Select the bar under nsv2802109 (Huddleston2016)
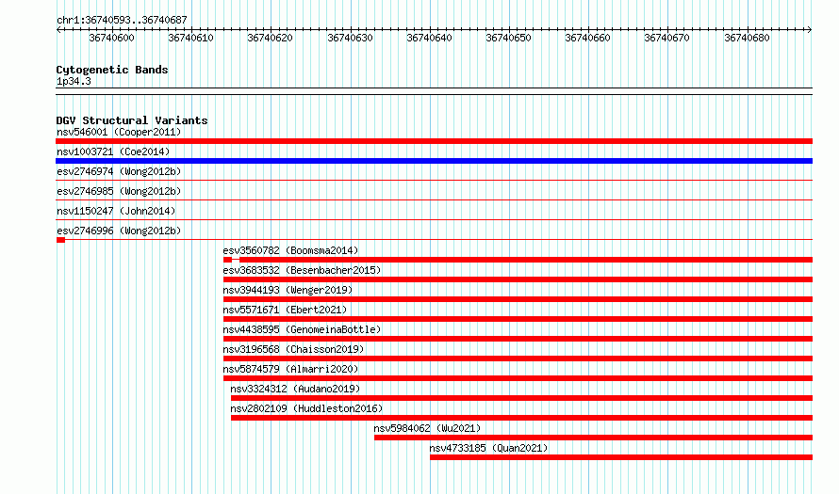 click(521, 418)
